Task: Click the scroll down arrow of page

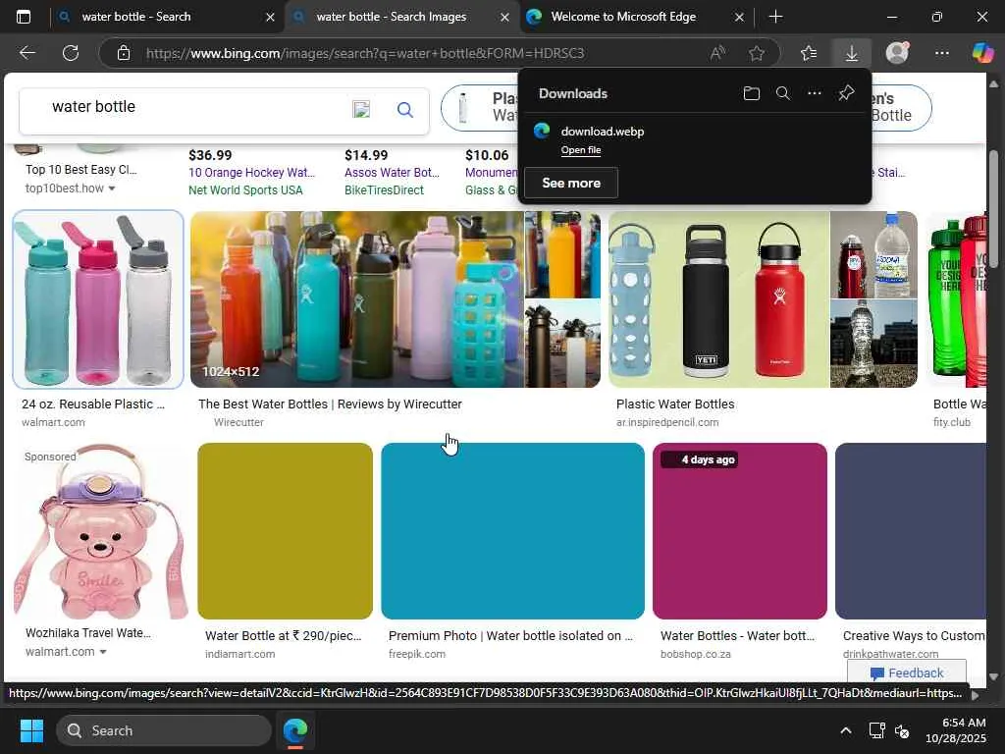Action: [x=993, y=676]
